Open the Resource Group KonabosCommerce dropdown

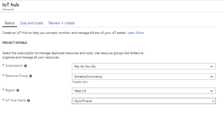tap(143, 77)
